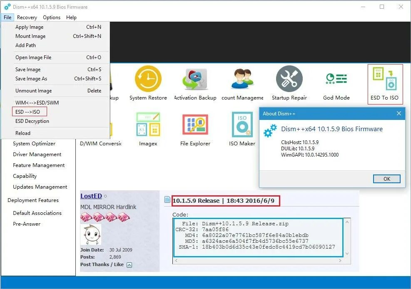Viewport: 411px width, 289px height.
Task: Open the God Mode tool icon
Action: point(336,79)
